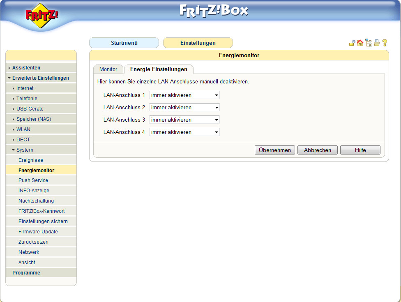Screen dimensions: 401x302
Task: Expand the Speicher (NAS) submenu
Action: [41, 119]
